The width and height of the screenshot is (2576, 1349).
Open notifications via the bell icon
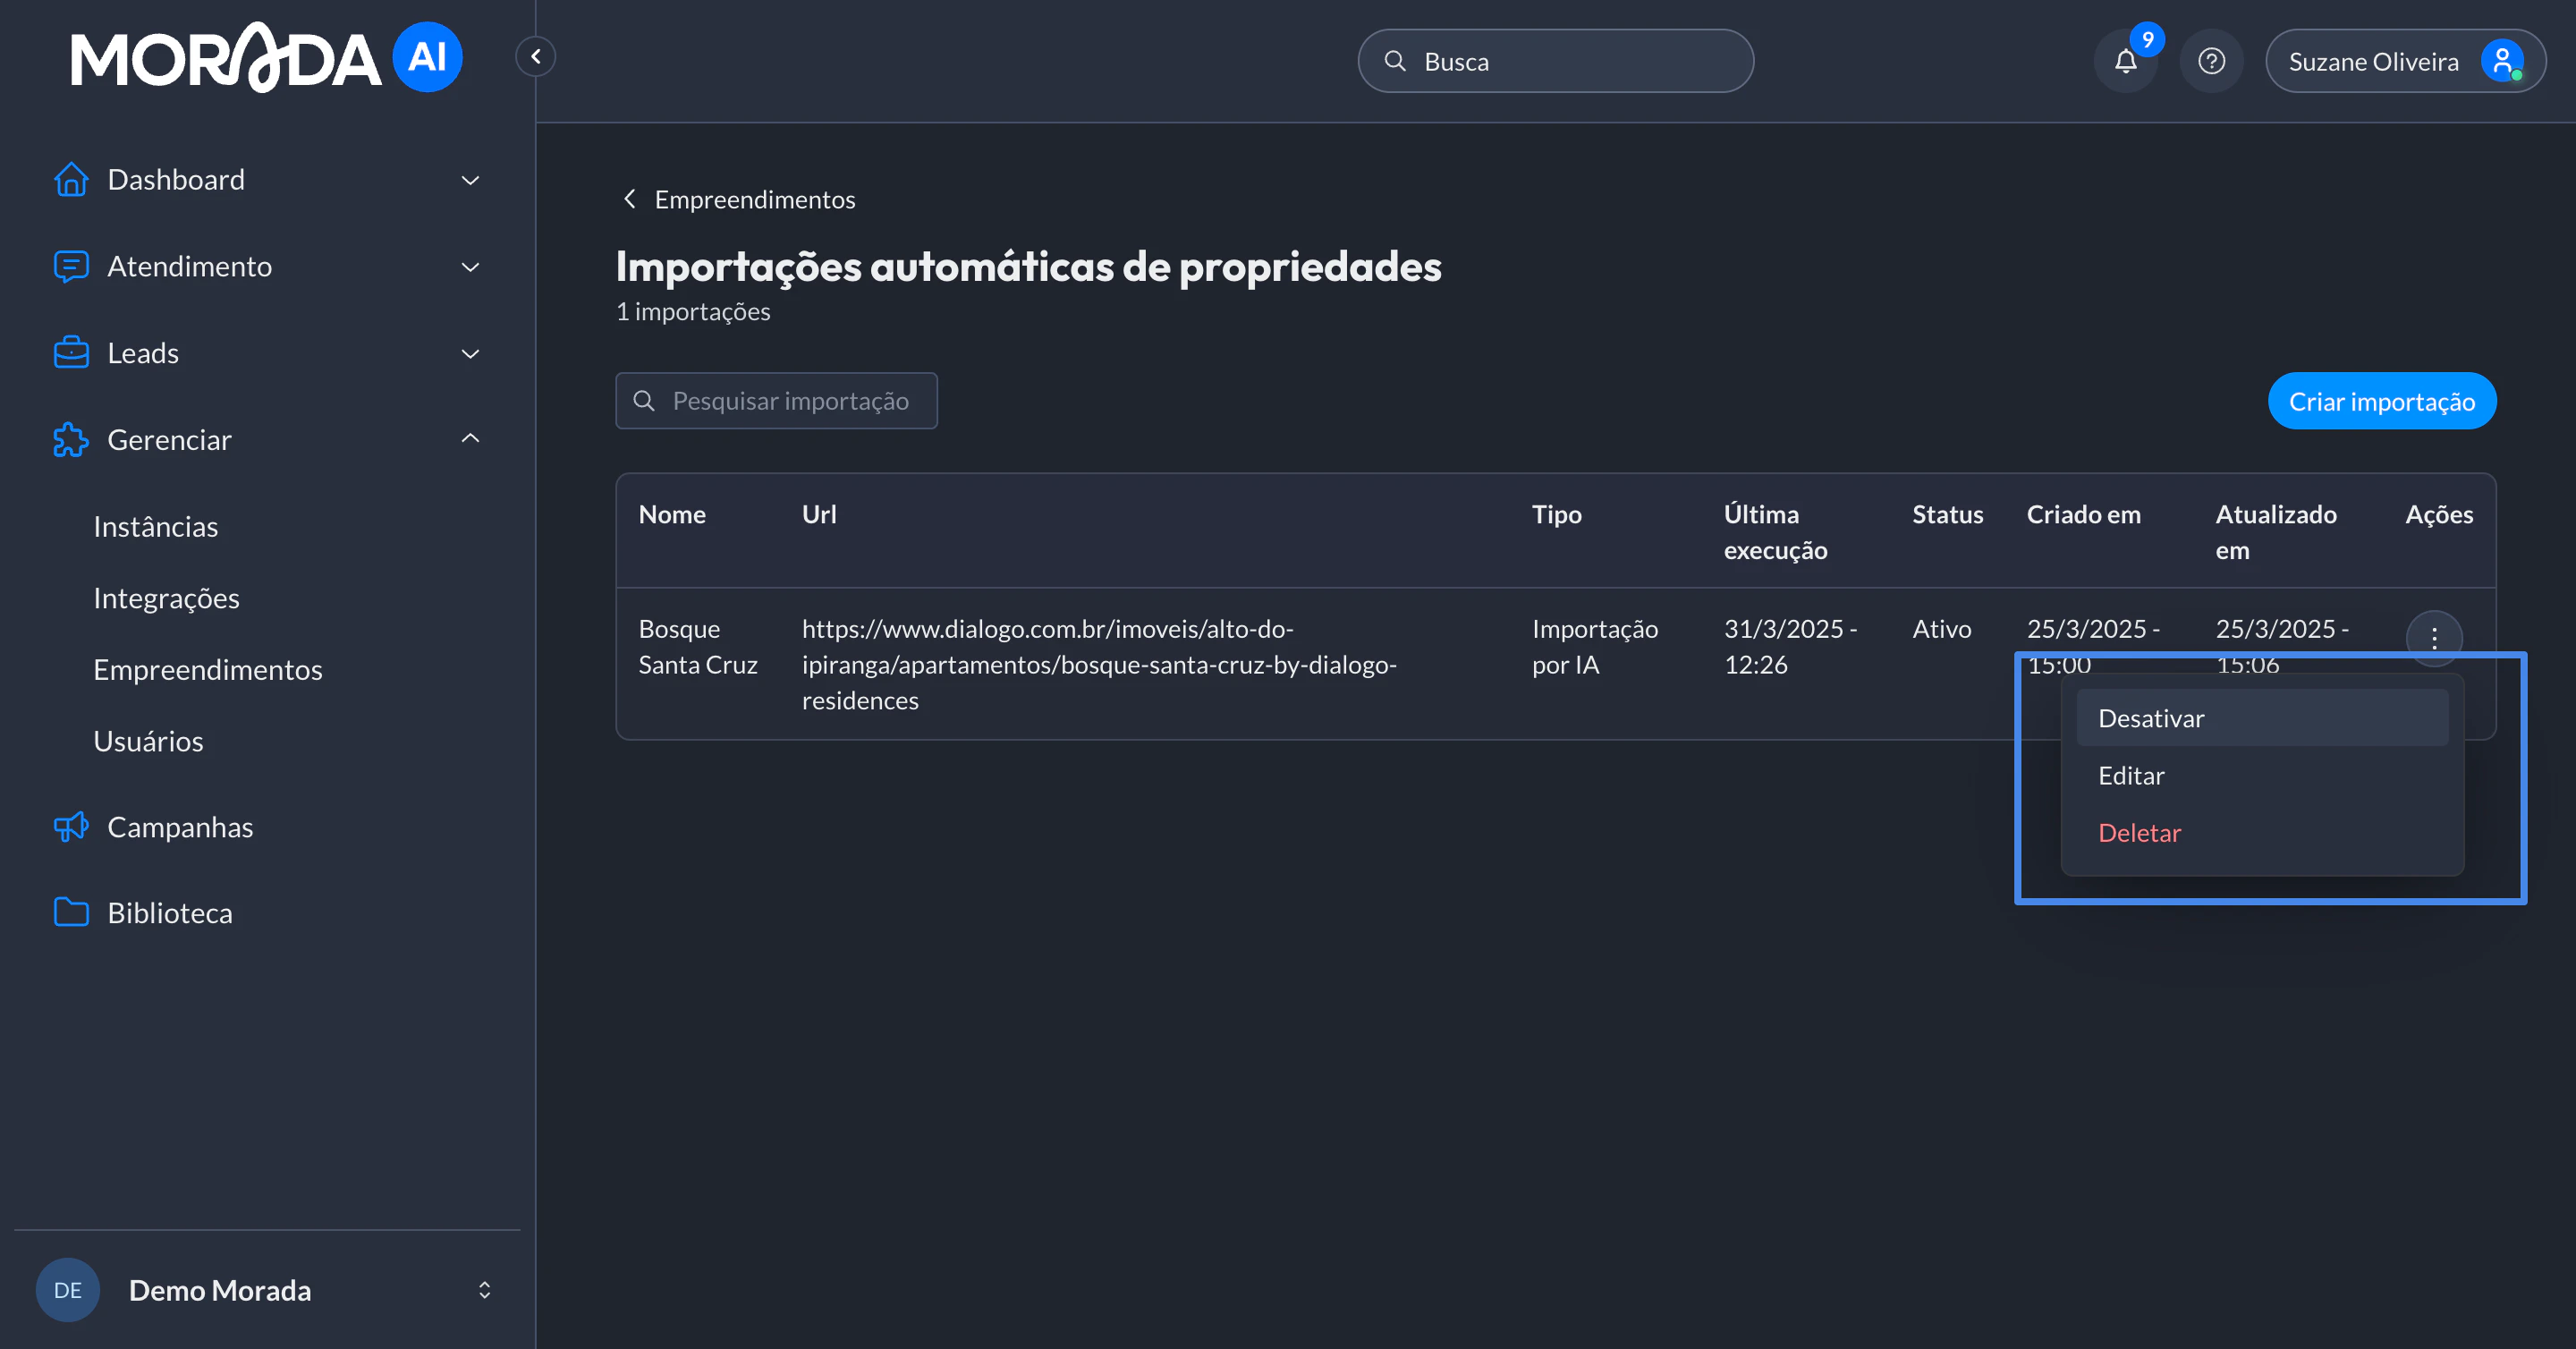tap(2126, 61)
